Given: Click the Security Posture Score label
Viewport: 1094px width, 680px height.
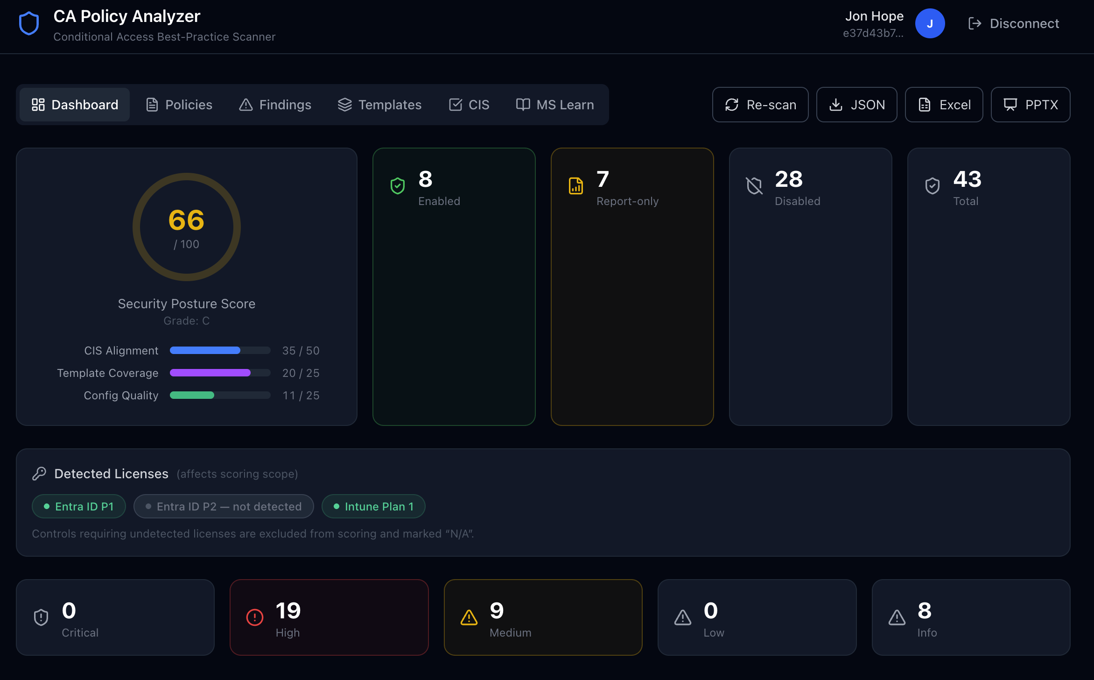Looking at the screenshot, I should pos(187,304).
